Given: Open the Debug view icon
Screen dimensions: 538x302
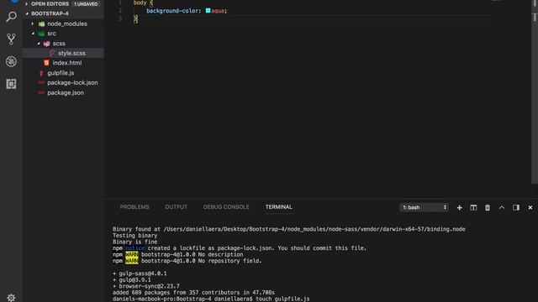Looking at the screenshot, I should point(11,61).
